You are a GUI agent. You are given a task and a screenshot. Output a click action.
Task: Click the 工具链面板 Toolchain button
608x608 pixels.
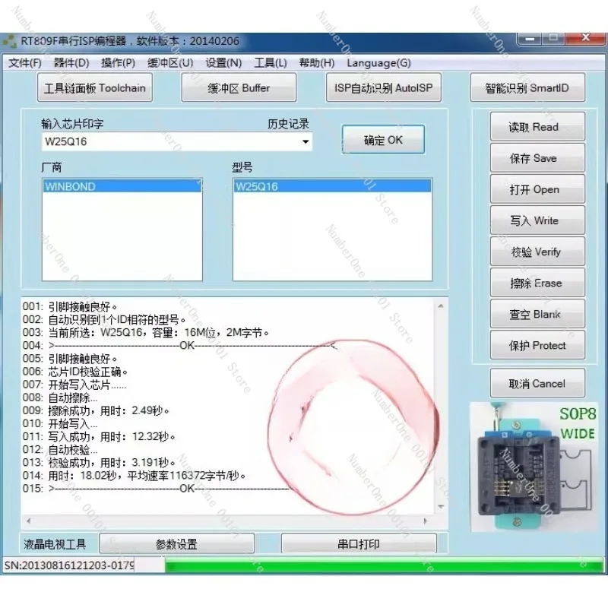point(95,88)
